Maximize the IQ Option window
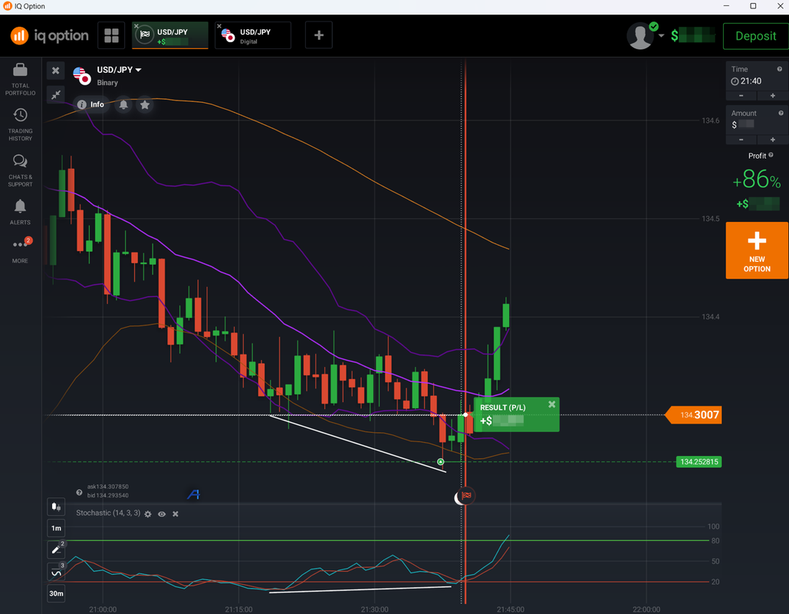This screenshot has width=789, height=614. [x=753, y=6]
